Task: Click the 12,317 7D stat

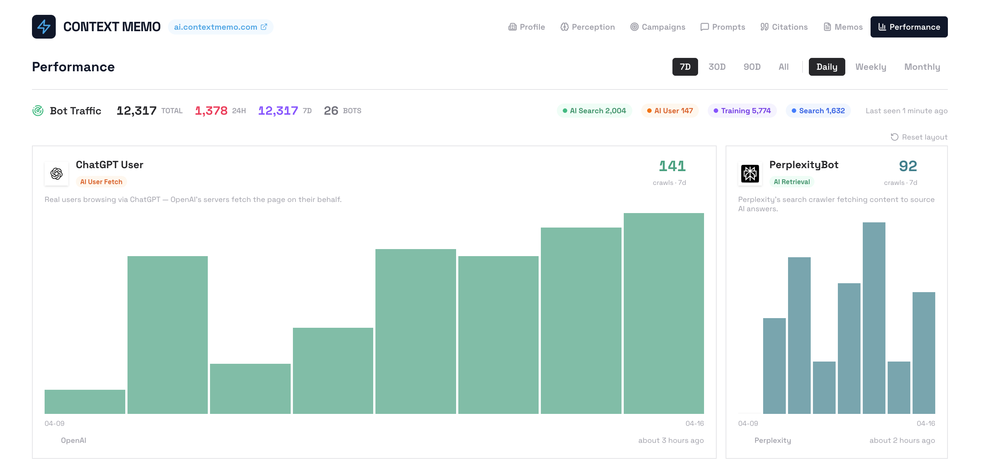Action: 285,111
